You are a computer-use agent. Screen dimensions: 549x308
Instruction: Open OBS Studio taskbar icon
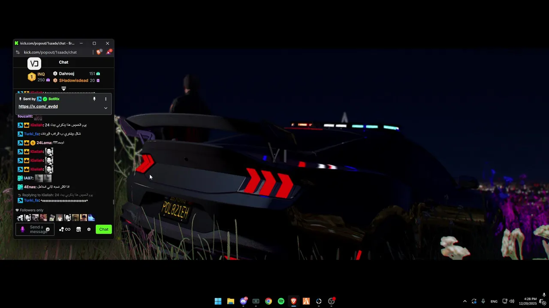click(x=331, y=301)
